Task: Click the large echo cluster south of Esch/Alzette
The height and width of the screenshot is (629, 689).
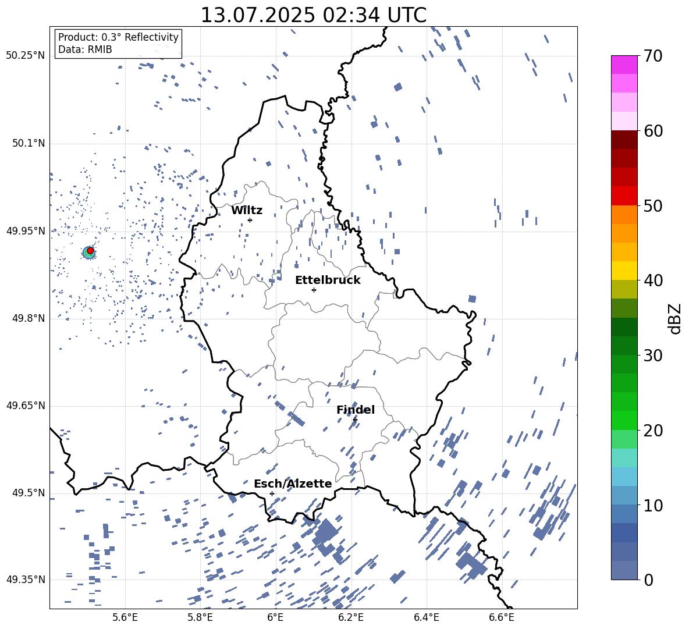Action: point(326,536)
